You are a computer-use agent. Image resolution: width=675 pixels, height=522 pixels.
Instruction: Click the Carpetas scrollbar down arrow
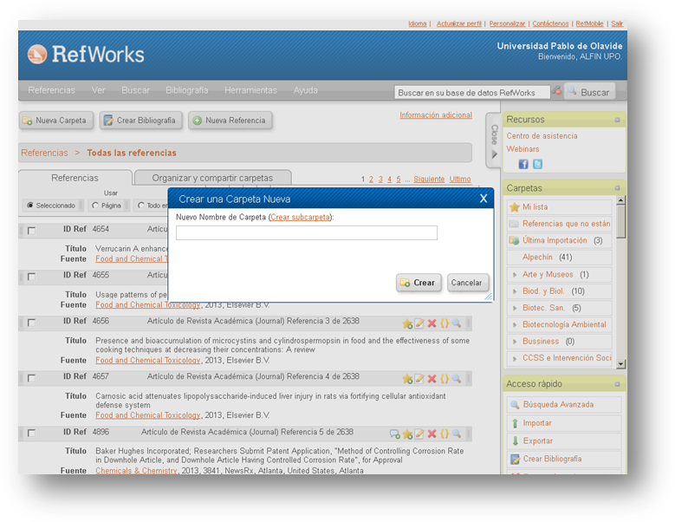pyautogui.click(x=620, y=364)
